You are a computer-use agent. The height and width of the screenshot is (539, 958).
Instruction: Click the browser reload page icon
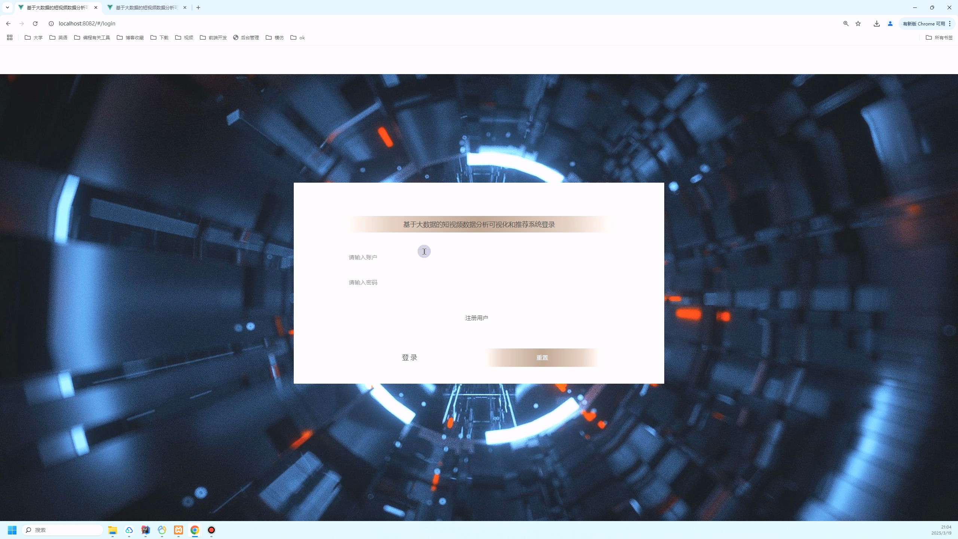35,24
